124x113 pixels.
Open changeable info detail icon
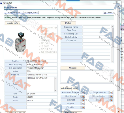coord(111,93)
